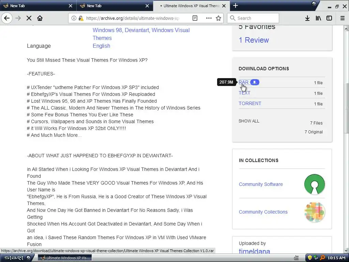Close the first New Tab
Screen dimensions: 349x262
(x=70, y=6)
